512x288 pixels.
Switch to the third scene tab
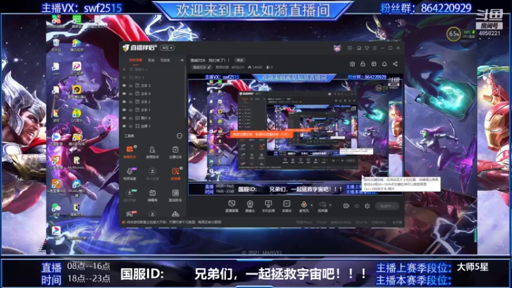coord(165,60)
